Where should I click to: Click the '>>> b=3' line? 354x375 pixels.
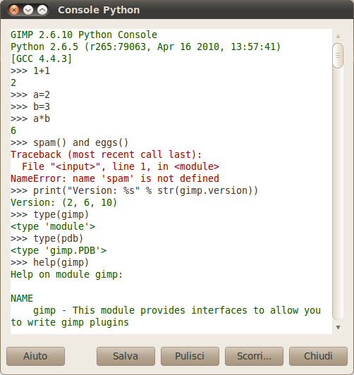30,106
